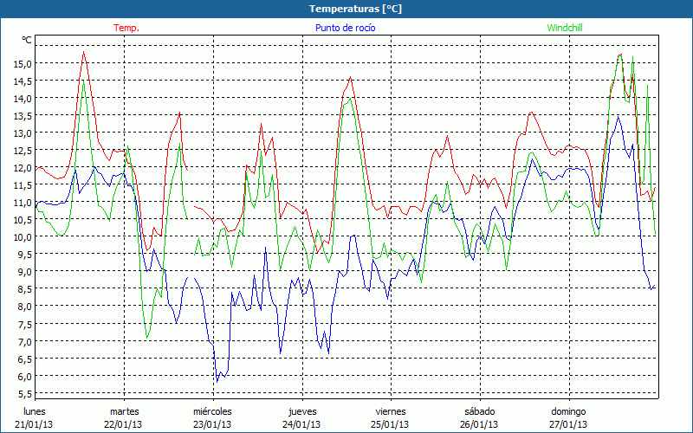Select the blue Punto de rocío legend label
This screenshot has height=433, width=693.
pos(345,28)
